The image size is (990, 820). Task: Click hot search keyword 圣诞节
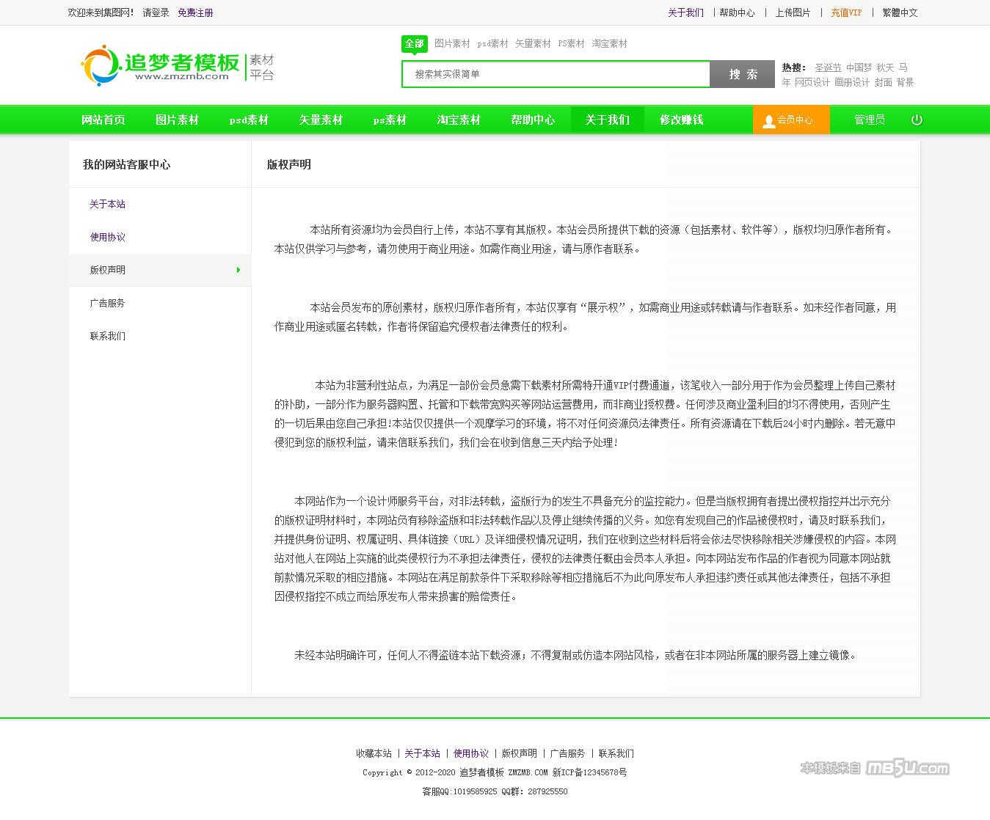(x=828, y=67)
